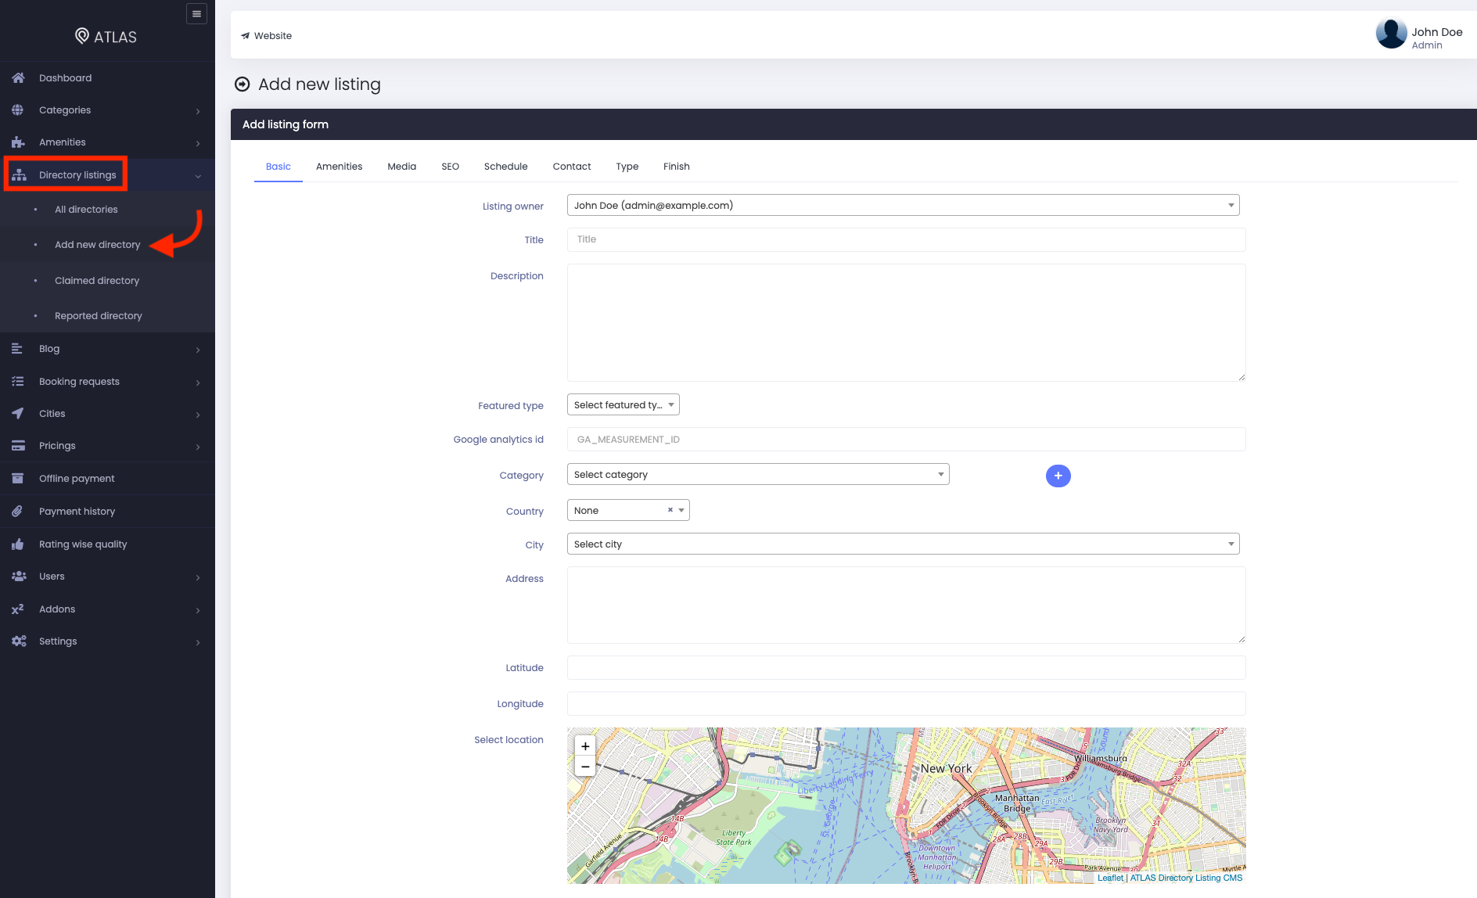Open Dashboard home icon
1477x898 pixels.
point(18,77)
